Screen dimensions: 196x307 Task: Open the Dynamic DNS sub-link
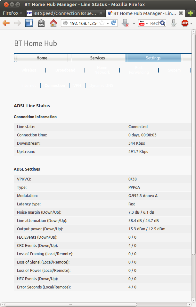pyautogui.click(x=101, y=85)
